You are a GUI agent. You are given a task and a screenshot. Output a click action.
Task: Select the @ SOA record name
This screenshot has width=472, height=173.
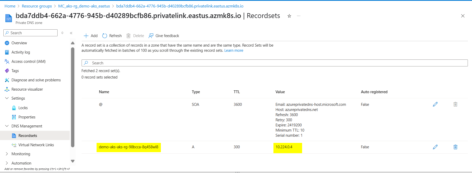point(101,104)
